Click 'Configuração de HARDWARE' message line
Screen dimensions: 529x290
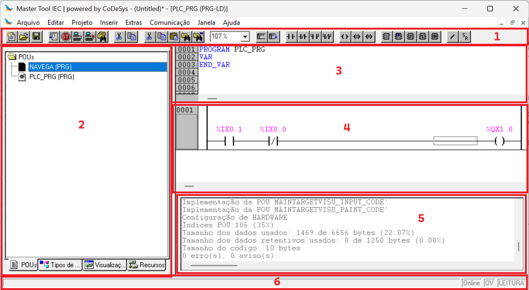pos(235,217)
